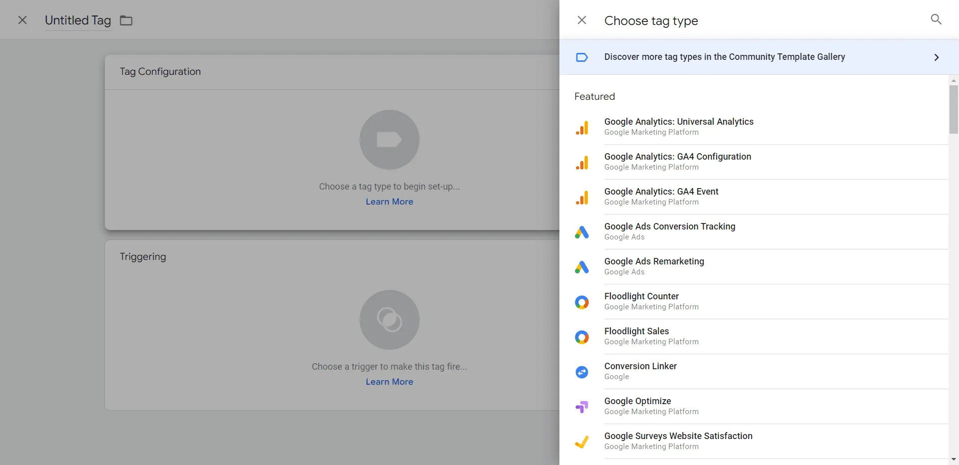Click the folder icon beside Untitled Tag

click(126, 20)
